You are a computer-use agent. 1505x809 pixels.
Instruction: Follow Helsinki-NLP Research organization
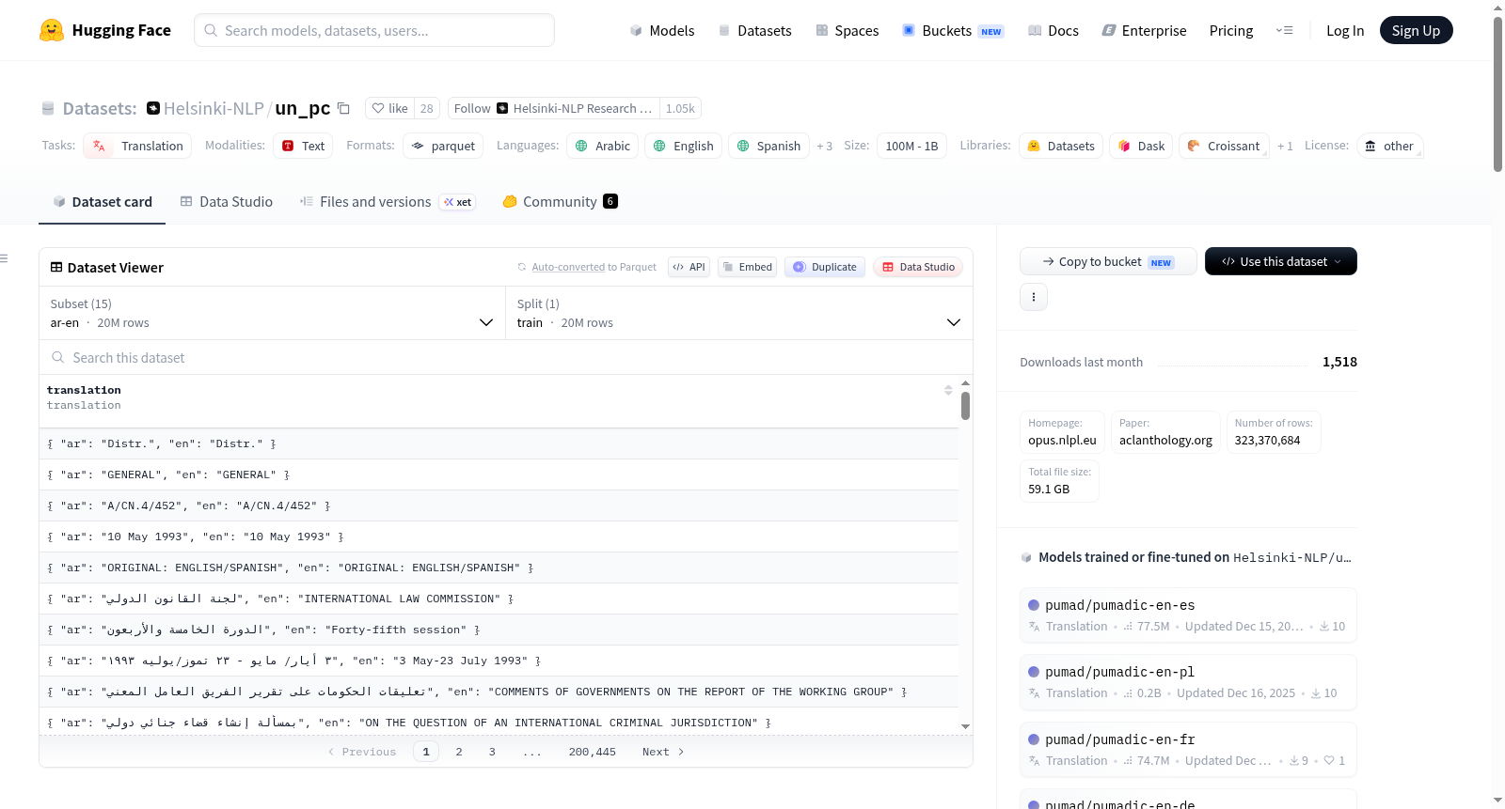[x=554, y=109]
